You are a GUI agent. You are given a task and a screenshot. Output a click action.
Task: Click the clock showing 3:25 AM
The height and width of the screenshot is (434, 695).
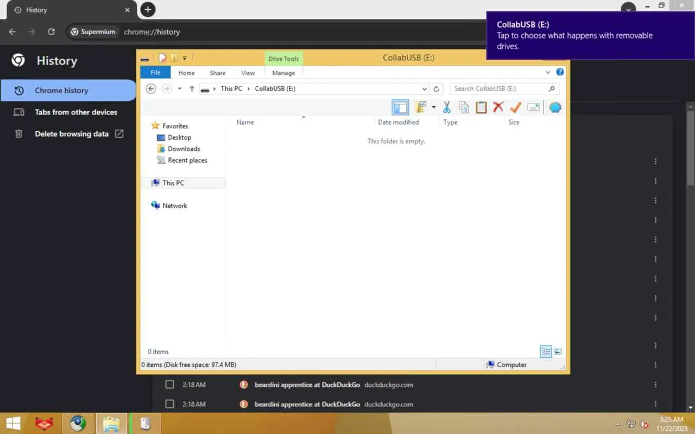point(672,419)
